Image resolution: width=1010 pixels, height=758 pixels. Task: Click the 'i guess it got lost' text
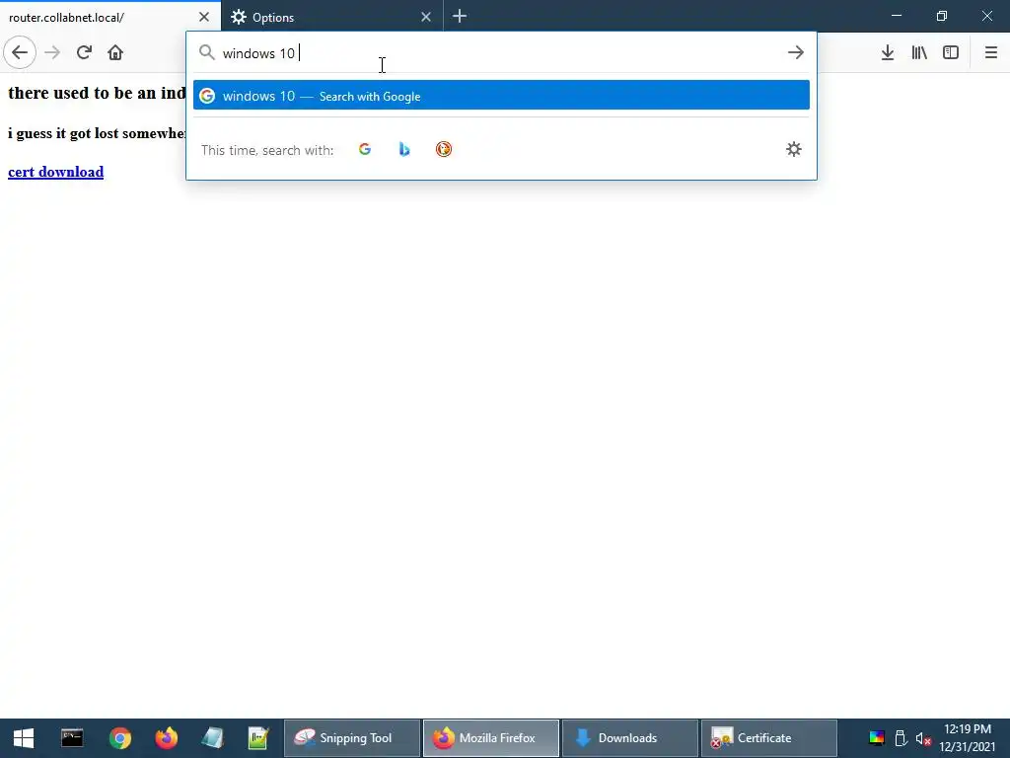tap(97, 133)
